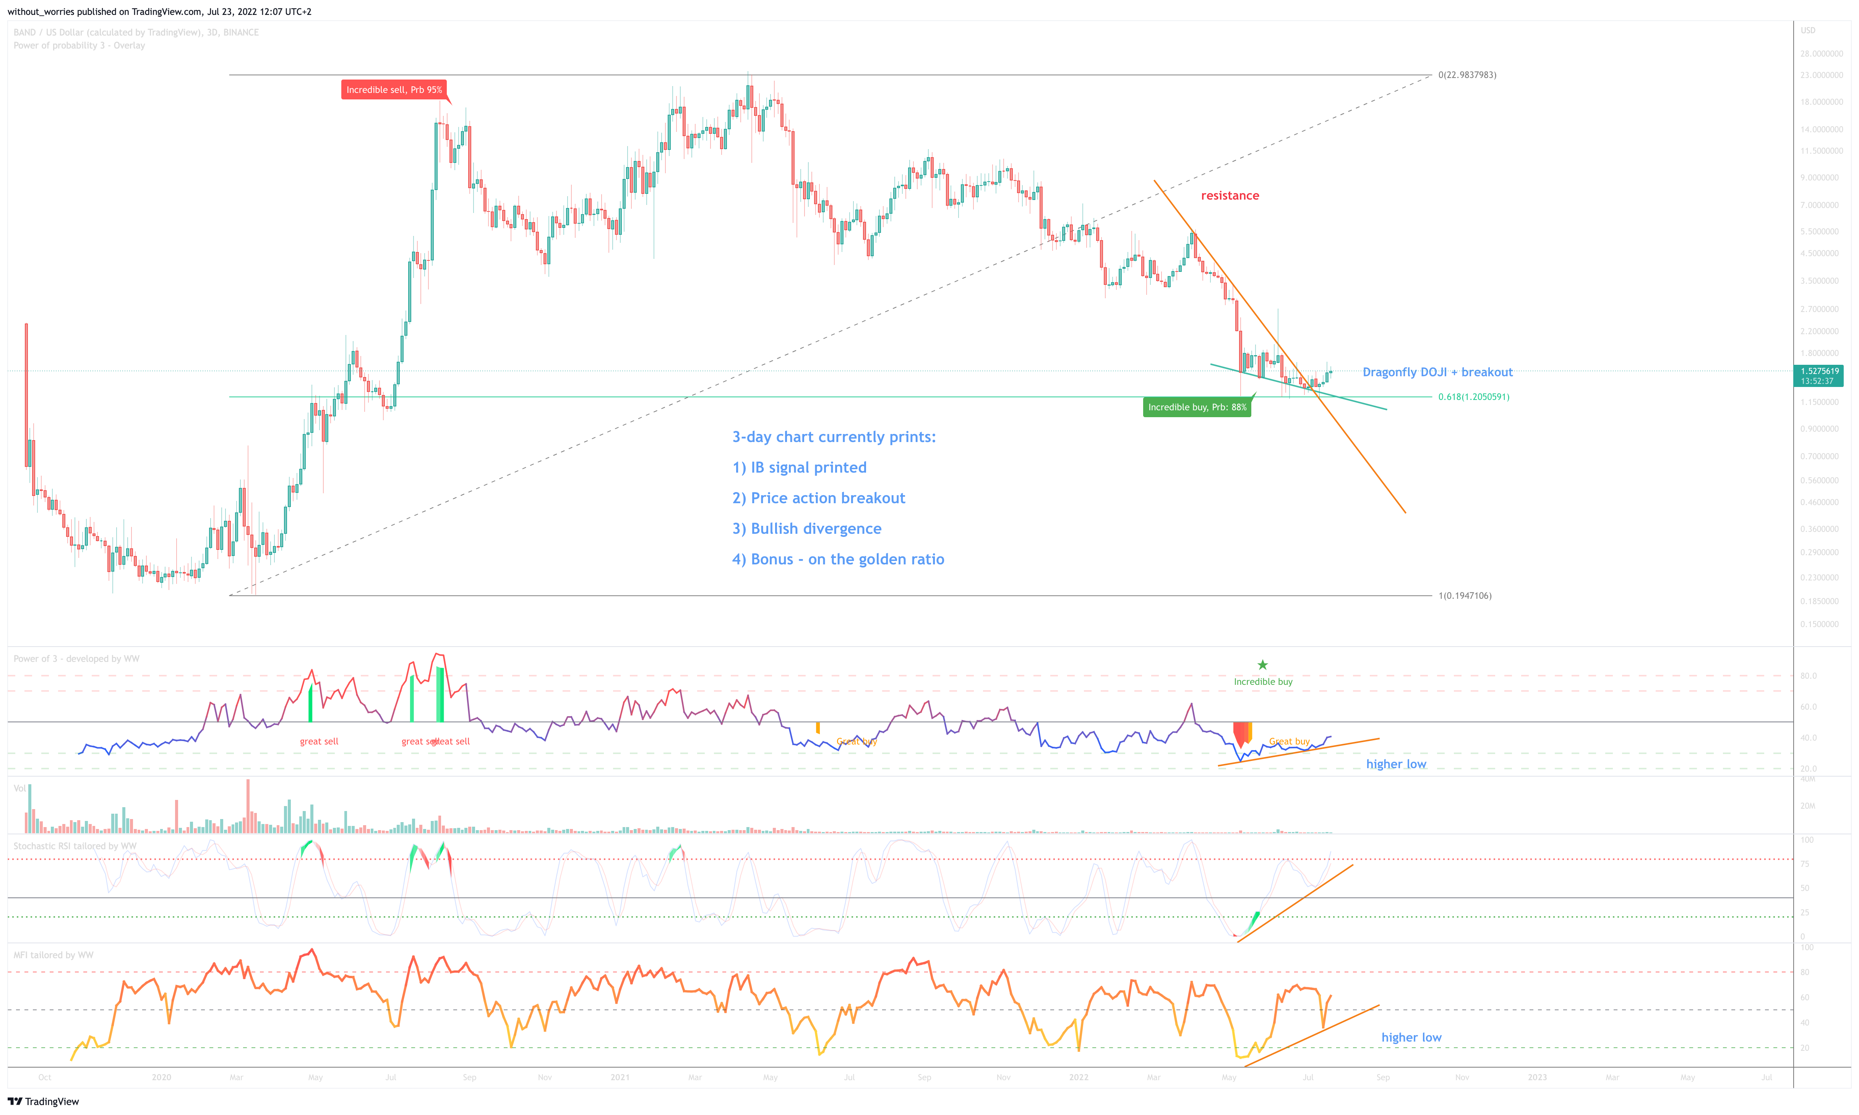This screenshot has width=1859, height=1115.
Task: Click the Fib label 0(22.9837983)
Action: click(x=1467, y=75)
